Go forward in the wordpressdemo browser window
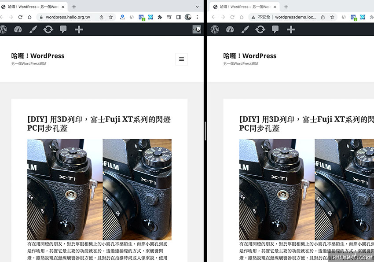Screen dimensions: 374x262 click(x=223, y=17)
